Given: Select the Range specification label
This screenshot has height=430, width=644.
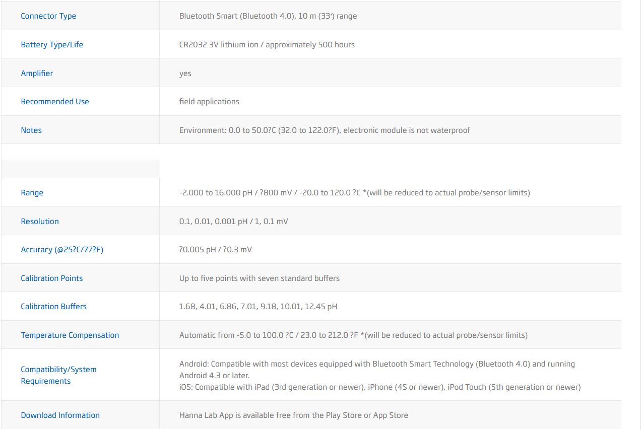Looking at the screenshot, I should (32, 193).
